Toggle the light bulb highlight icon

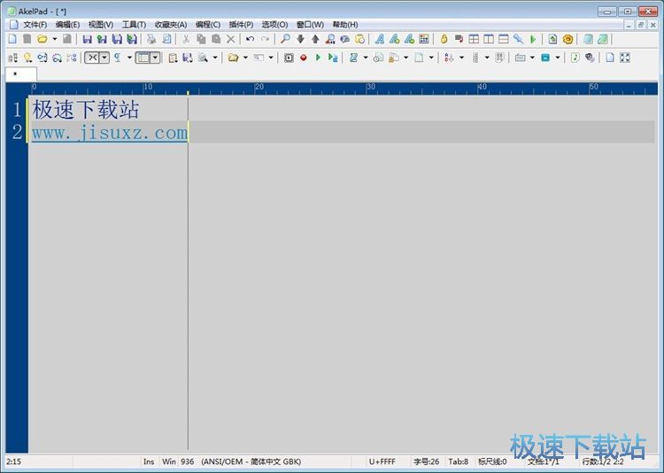27,58
